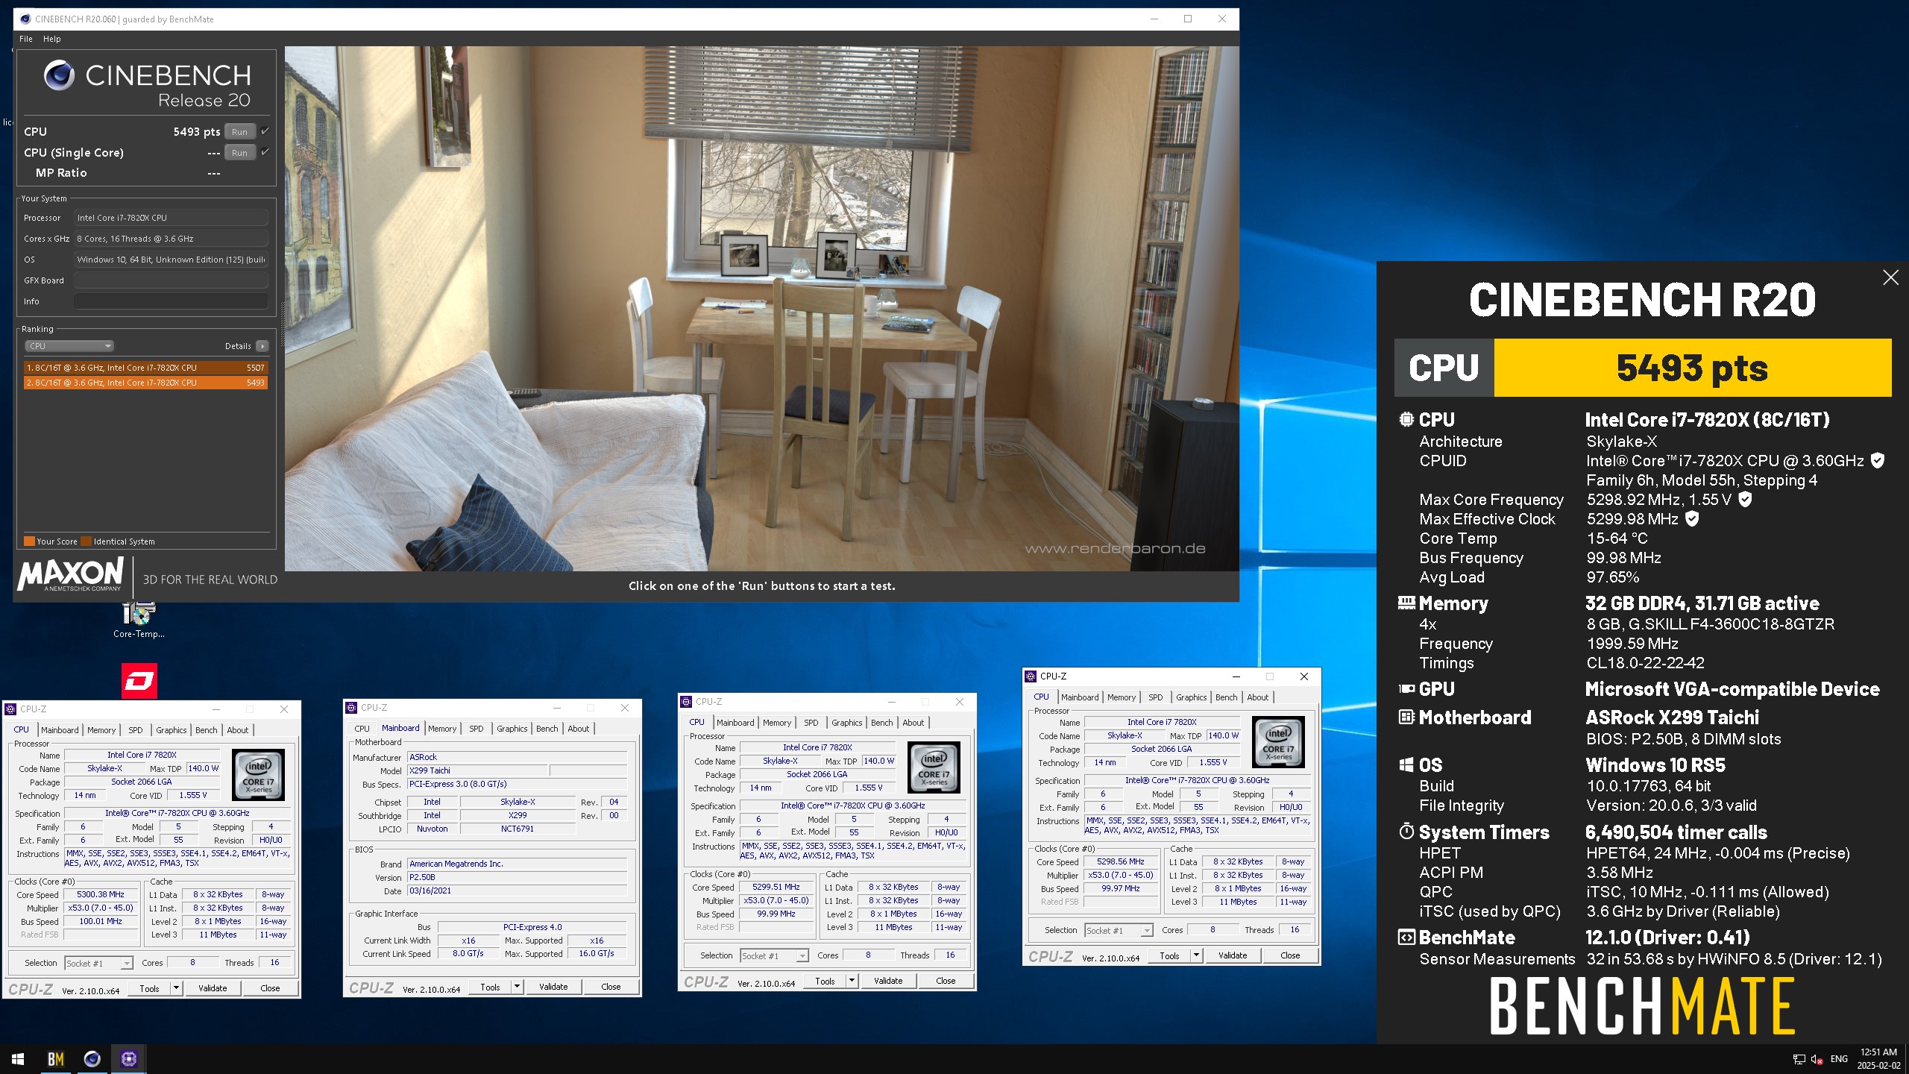Click the OS Windows-logo icon in BenchMate panel

point(1406,765)
